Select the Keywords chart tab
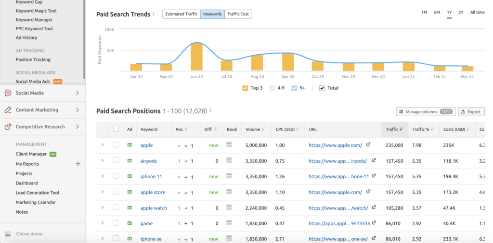The image size is (493, 243). coord(212,14)
